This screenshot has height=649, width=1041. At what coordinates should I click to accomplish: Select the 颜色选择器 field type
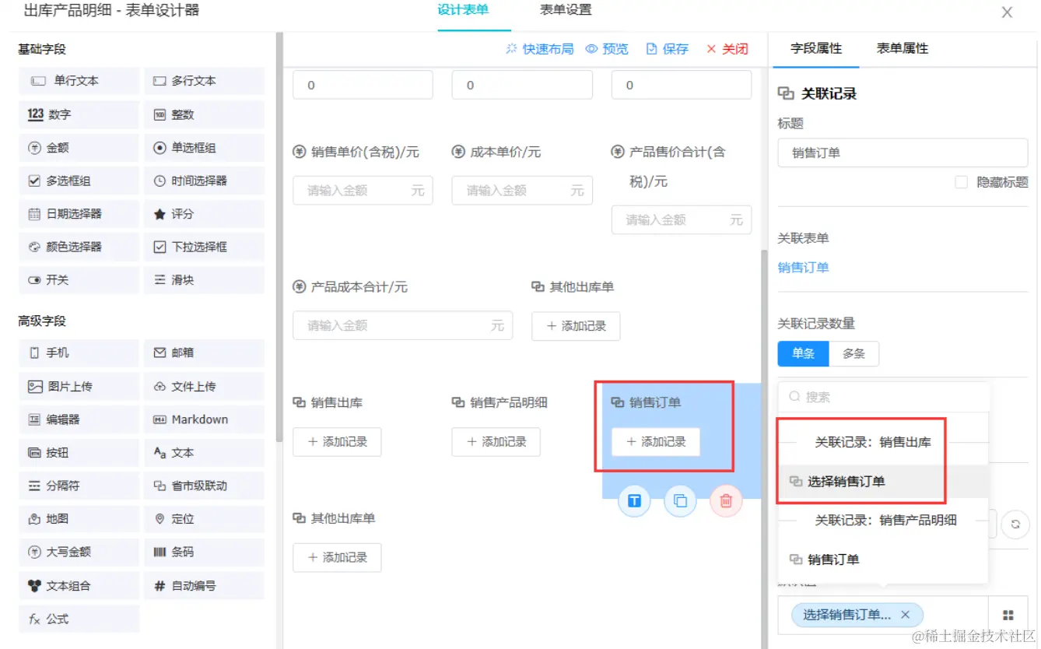tap(79, 247)
